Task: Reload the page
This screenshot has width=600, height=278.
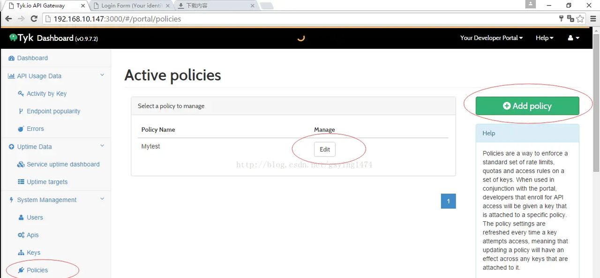Action: pyautogui.click(x=34, y=19)
